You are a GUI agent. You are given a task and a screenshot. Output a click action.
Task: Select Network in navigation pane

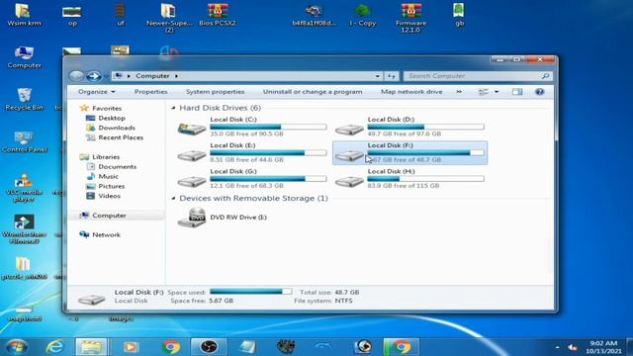coord(106,235)
